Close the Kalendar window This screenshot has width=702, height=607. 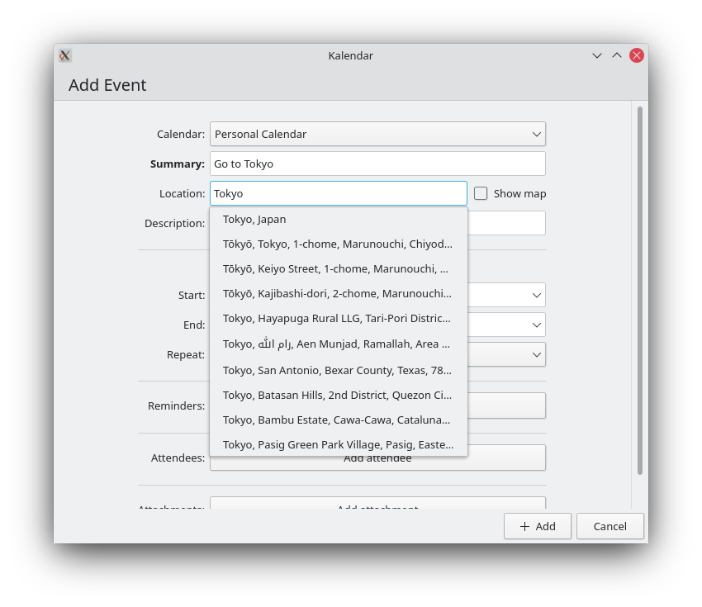coord(637,55)
